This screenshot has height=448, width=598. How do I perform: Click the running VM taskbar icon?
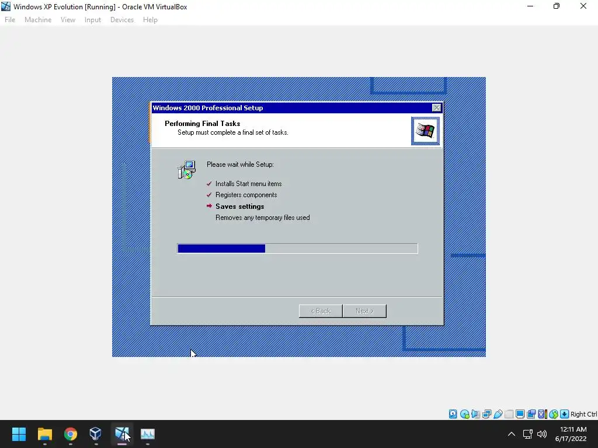click(121, 434)
